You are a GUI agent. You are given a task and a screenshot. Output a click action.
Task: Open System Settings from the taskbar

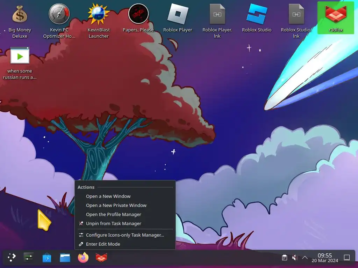click(29, 258)
